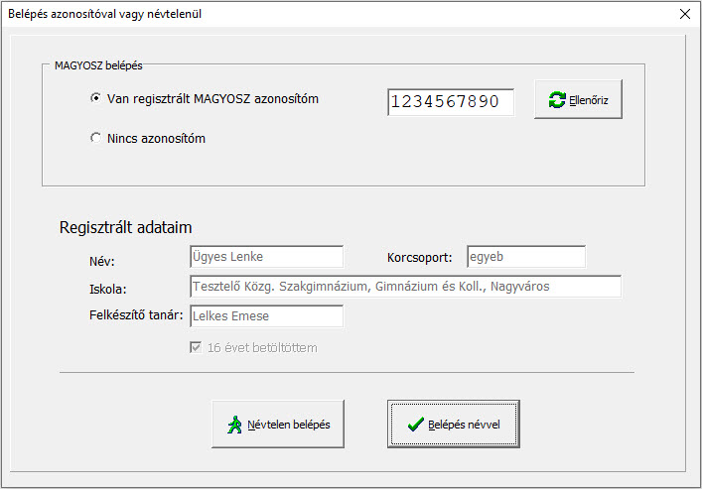Select Van regisztrált MAGYOSZ azonosítóm option
This screenshot has height=489, width=702.
[x=95, y=98]
